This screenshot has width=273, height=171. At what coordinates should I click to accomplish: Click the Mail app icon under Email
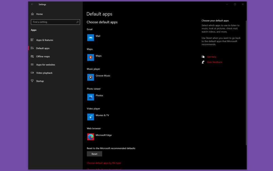click(91, 38)
